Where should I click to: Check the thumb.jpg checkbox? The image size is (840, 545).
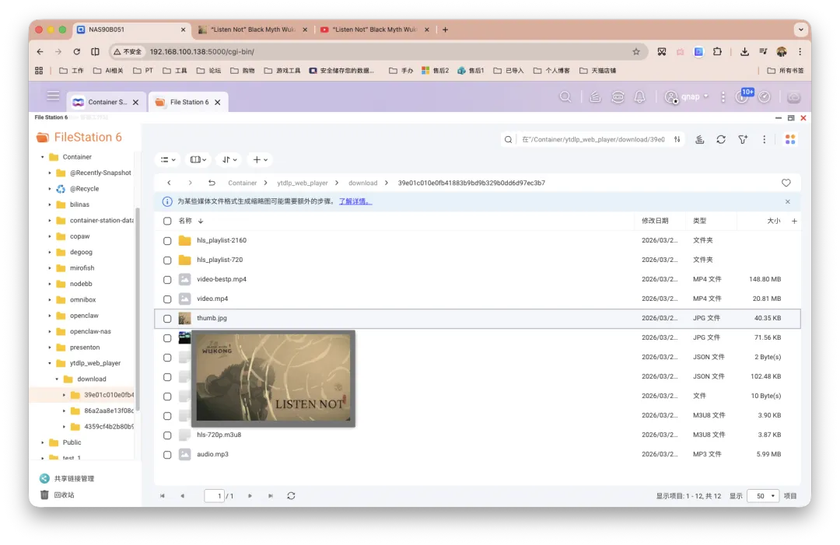coord(167,319)
